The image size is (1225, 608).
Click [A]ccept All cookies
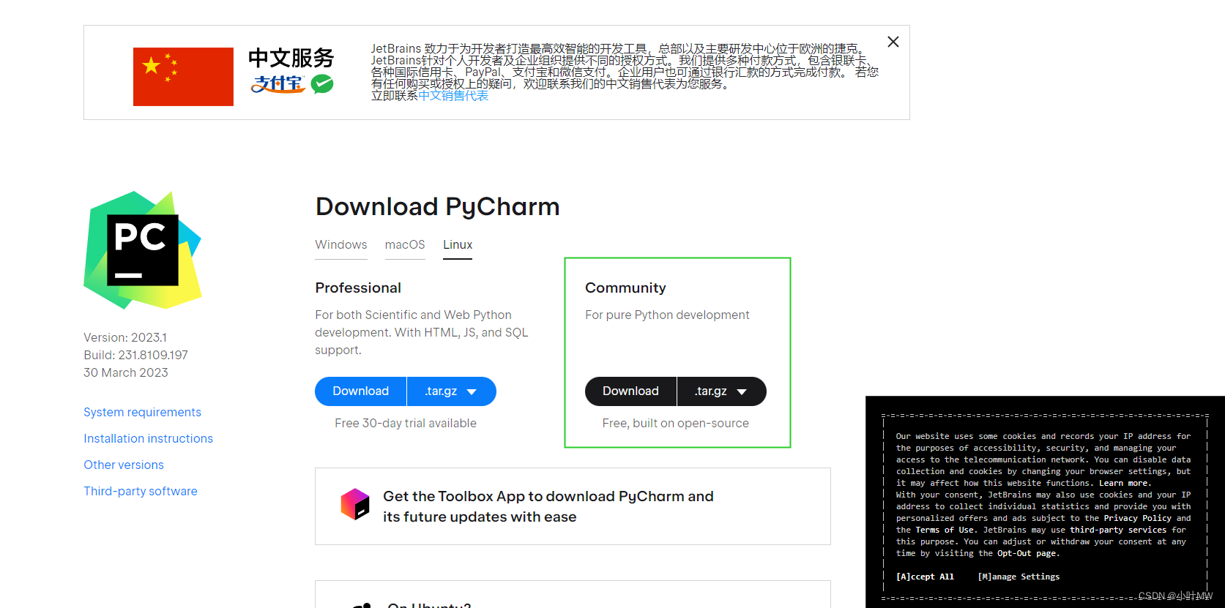(x=925, y=577)
